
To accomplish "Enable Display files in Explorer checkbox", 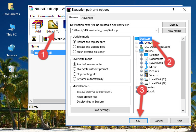I will click(74, 102).
